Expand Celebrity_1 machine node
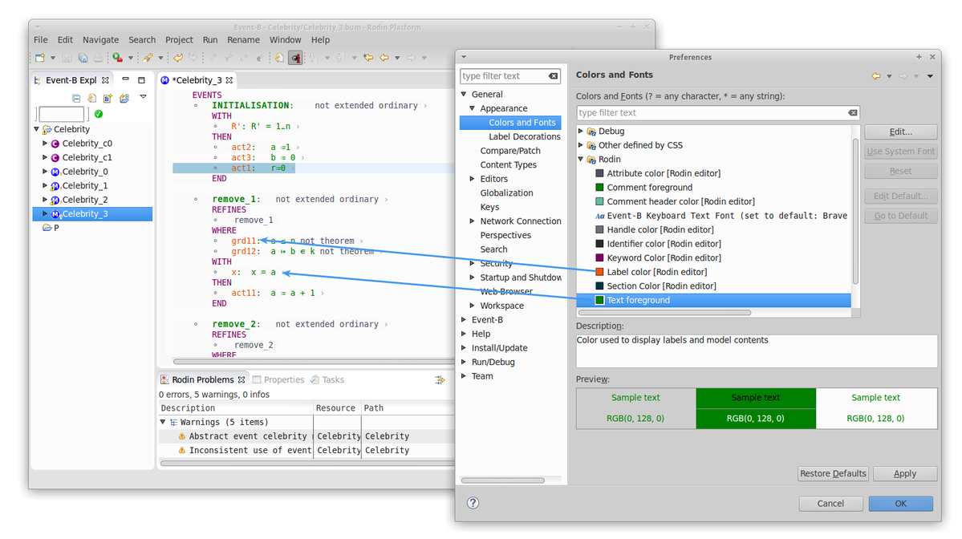The image size is (962, 539). click(45, 186)
